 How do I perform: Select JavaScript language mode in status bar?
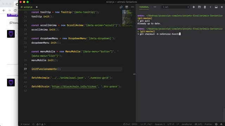(x=187, y=124)
